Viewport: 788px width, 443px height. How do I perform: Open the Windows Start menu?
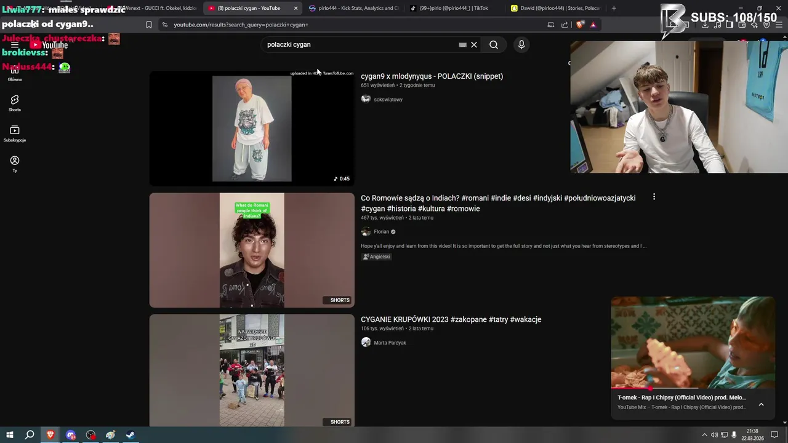click(x=10, y=435)
